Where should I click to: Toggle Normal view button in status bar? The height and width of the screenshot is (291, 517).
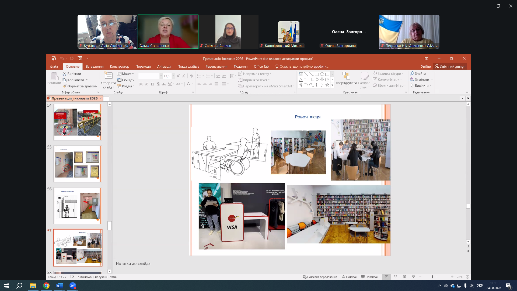[386, 277]
